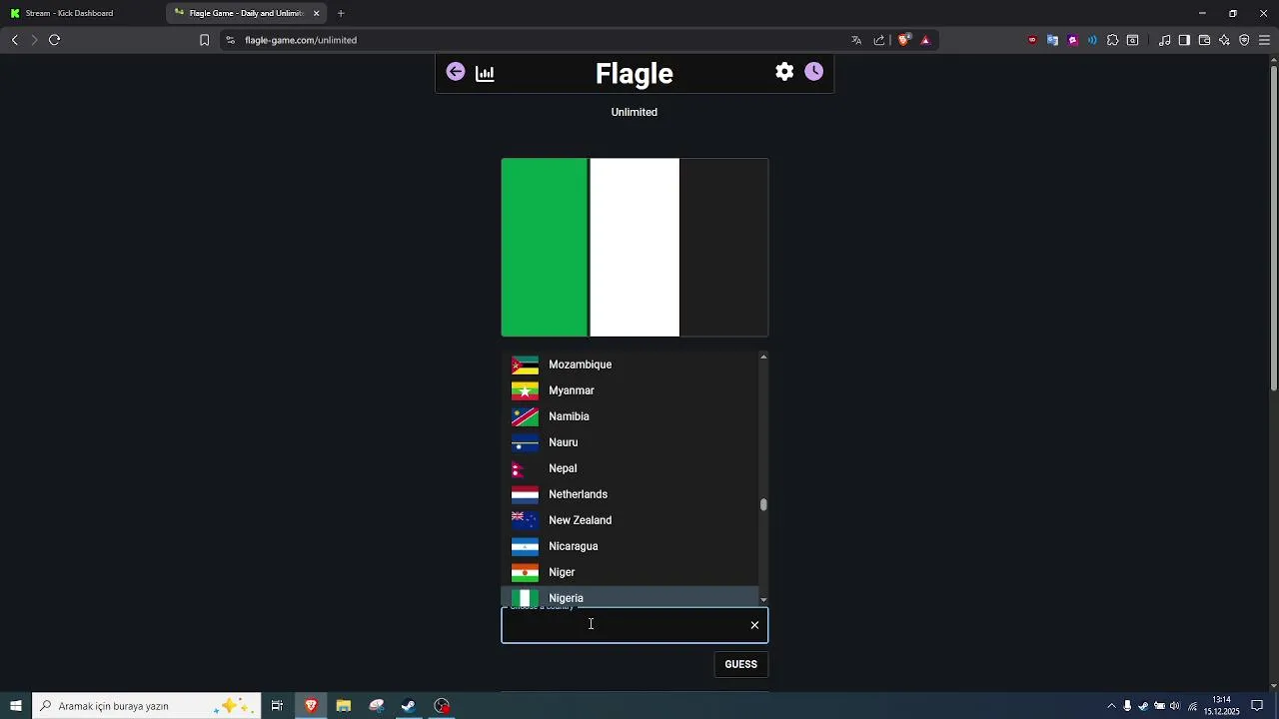Select Nigeria from the country list
This screenshot has width=1279, height=719.
point(631,596)
